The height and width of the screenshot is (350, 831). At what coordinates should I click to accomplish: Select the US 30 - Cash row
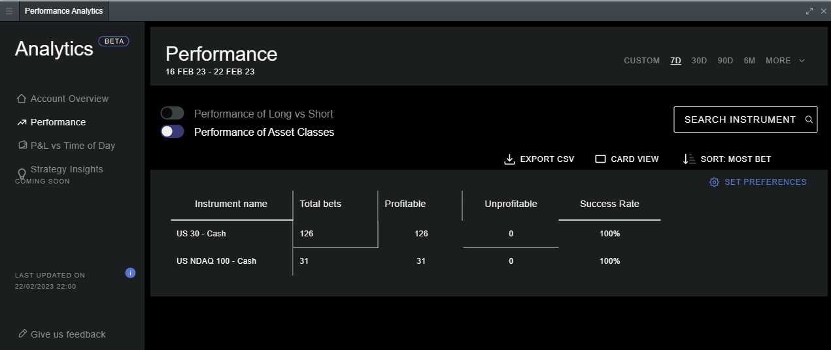[201, 234]
